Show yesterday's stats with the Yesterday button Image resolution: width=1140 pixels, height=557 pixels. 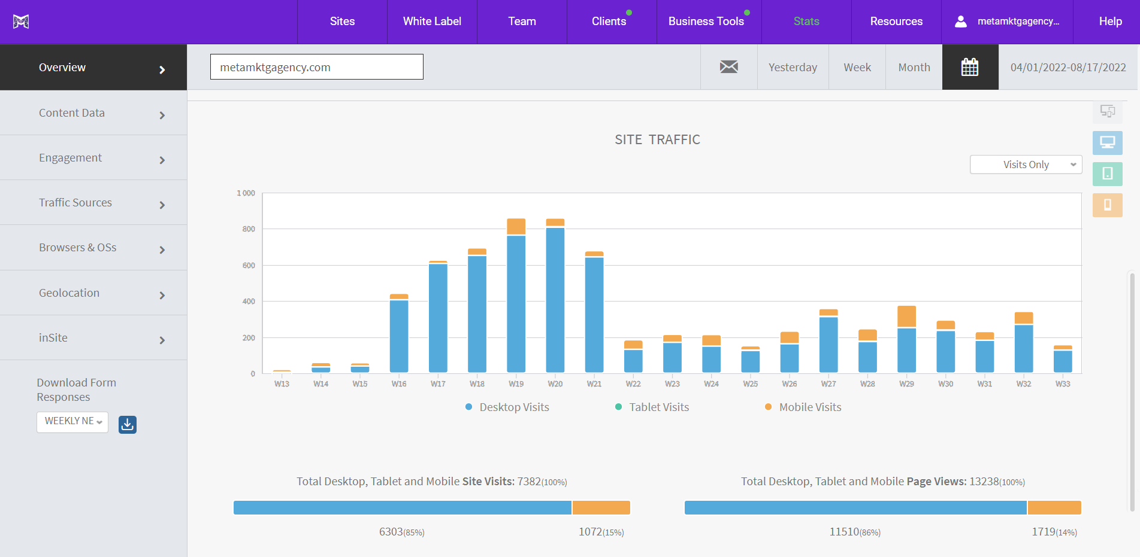pos(792,67)
